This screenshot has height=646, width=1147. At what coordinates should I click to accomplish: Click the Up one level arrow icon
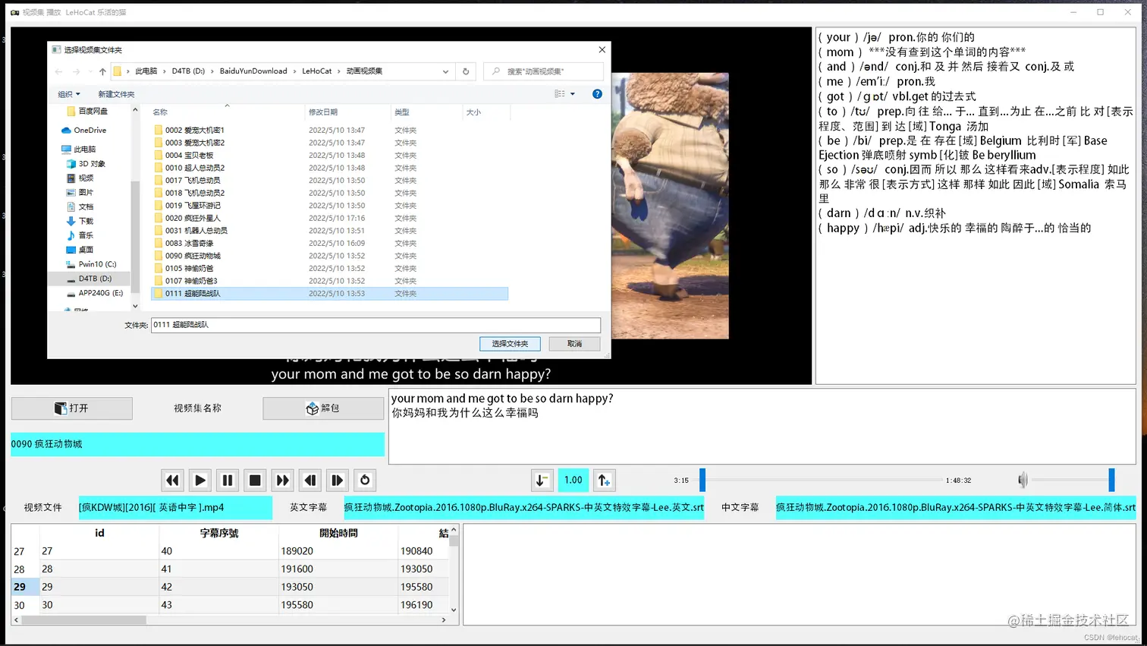[x=102, y=71]
